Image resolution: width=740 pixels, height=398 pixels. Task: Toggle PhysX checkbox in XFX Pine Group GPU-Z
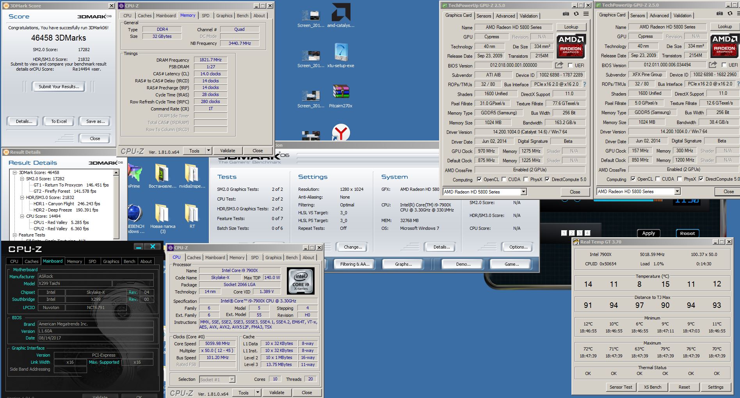click(x=680, y=179)
